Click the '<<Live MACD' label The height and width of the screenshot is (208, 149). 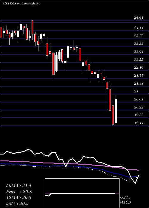[x=125, y=200]
